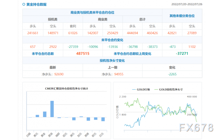Click the 投机性净头寸变化 section header
Screen dimensions: 224x140
(112, 61)
